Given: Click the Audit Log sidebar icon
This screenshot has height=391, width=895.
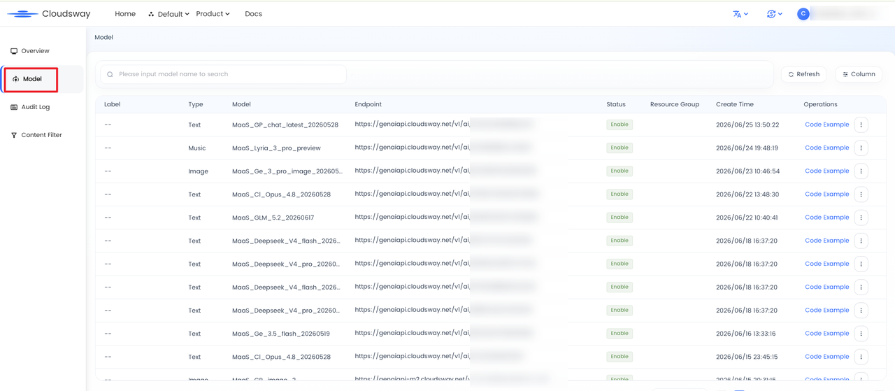Looking at the screenshot, I should (14, 107).
